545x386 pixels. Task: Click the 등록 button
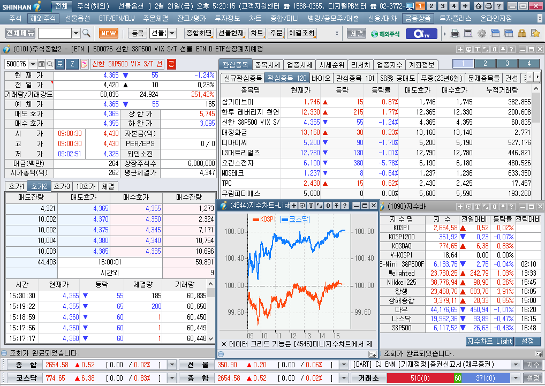[x=138, y=33]
